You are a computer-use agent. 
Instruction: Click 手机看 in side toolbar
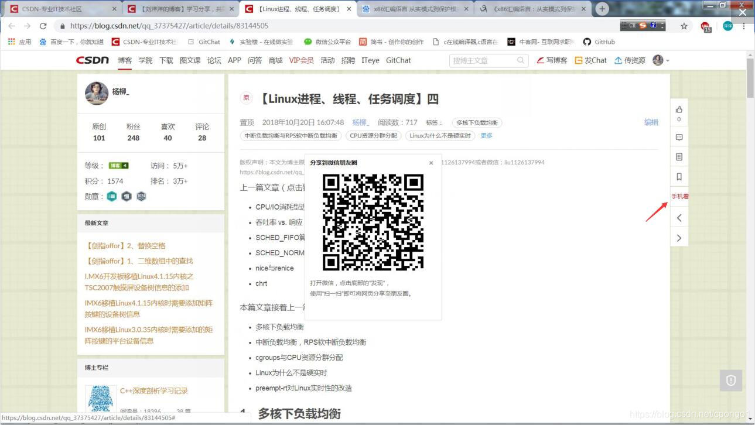click(x=679, y=197)
